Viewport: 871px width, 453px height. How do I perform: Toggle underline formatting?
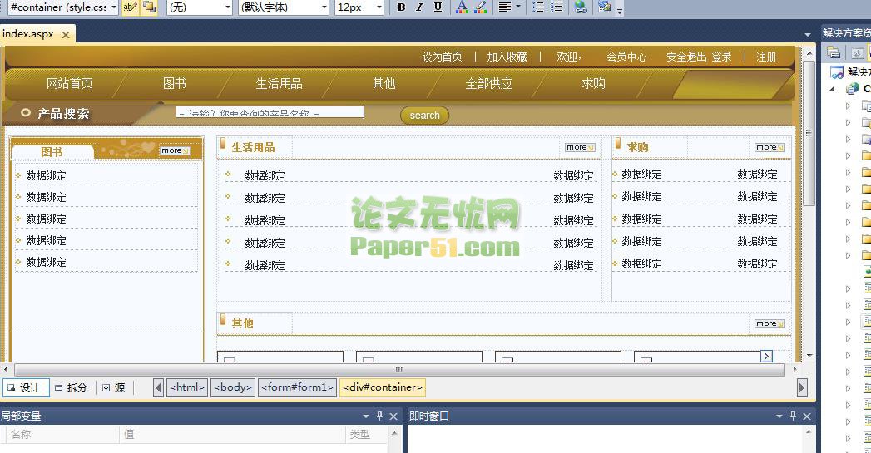(438, 7)
